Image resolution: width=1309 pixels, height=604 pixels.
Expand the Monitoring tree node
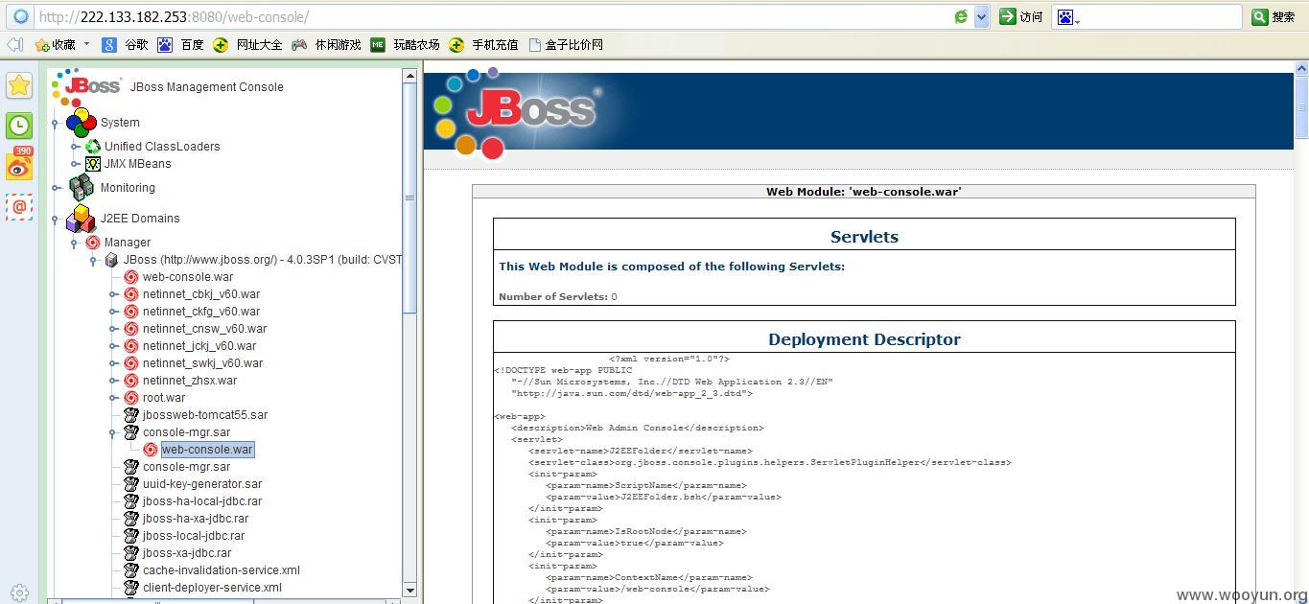pyautogui.click(x=56, y=188)
